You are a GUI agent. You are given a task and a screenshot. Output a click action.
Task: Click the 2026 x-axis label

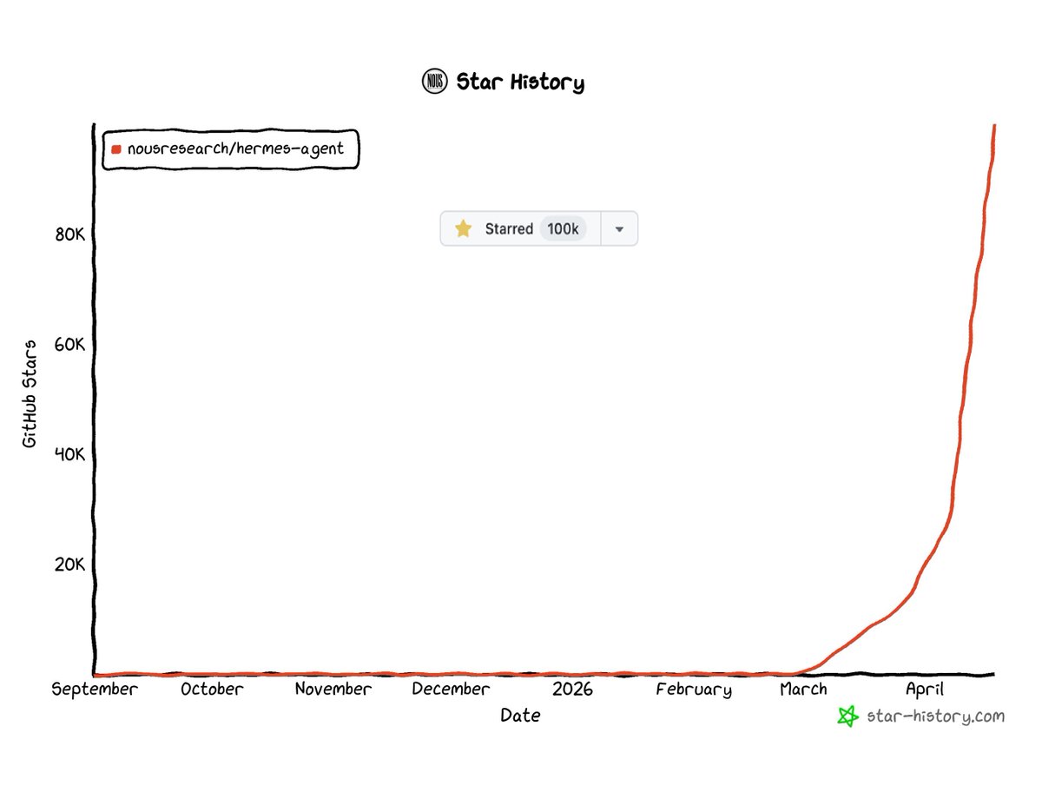tap(572, 690)
